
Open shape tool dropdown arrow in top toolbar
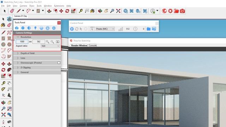tap(43, 11)
